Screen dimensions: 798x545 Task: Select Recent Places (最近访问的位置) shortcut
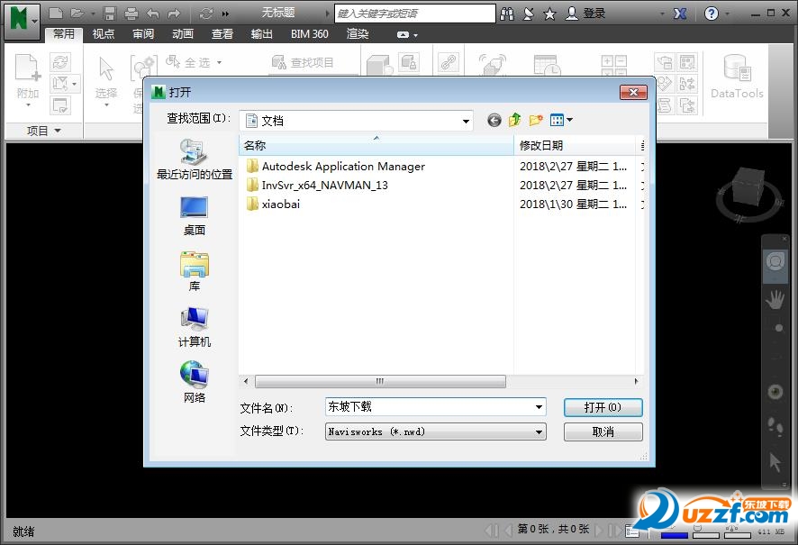(x=195, y=159)
